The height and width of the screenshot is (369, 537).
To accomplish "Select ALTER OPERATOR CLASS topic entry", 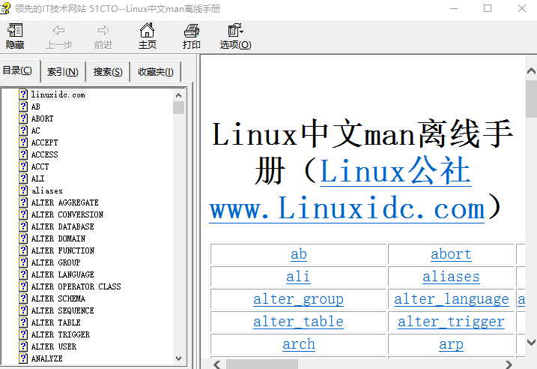I will click(x=76, y=286).
